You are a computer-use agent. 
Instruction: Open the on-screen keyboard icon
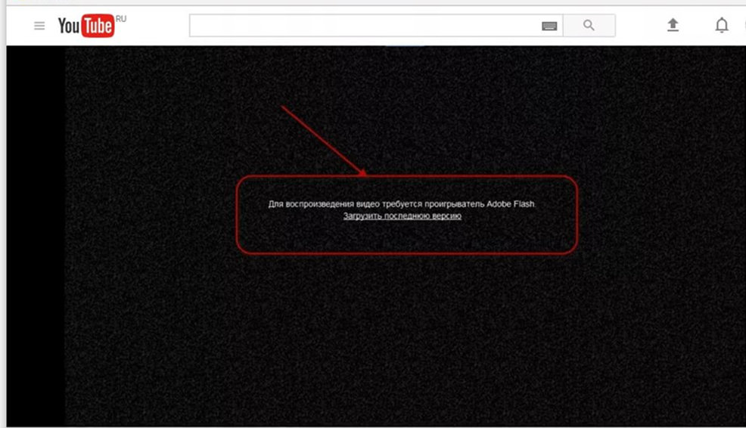point(549,26)
